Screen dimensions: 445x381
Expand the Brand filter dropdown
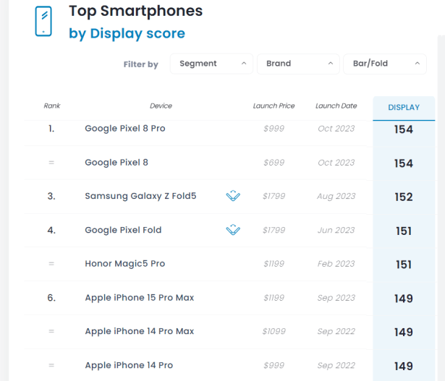coord(298,64)
